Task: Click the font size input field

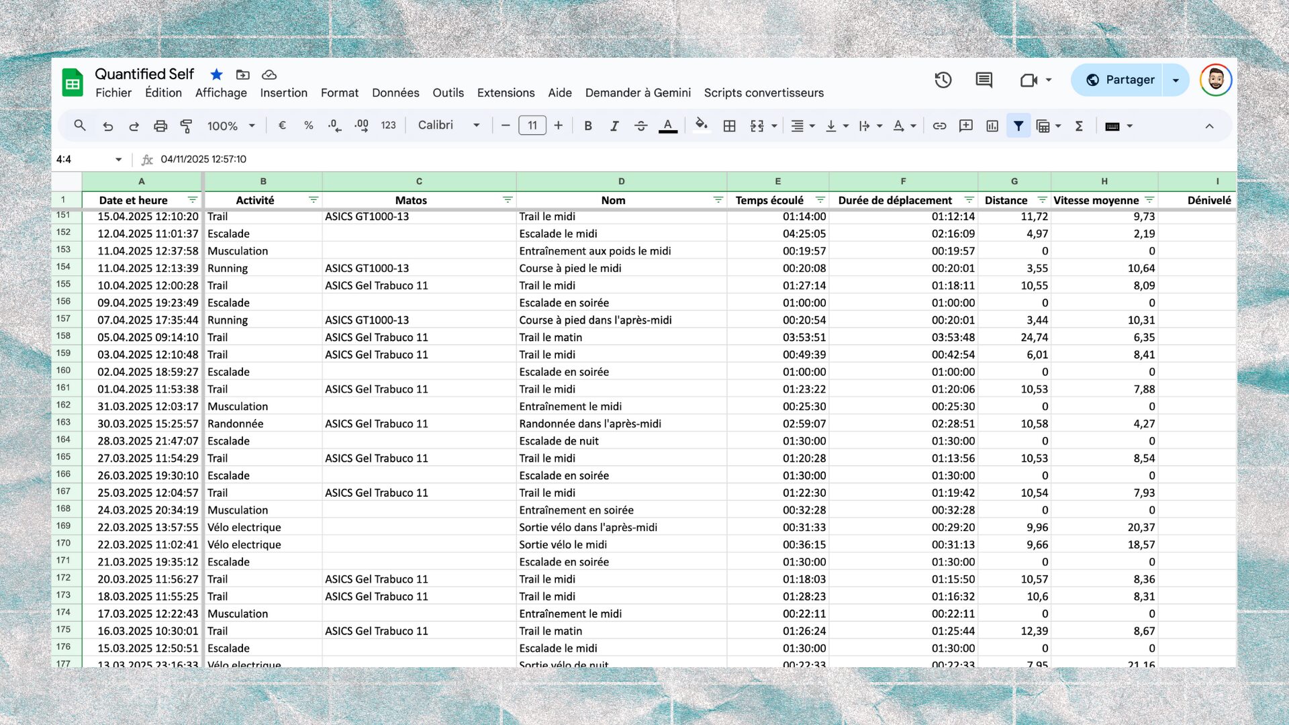Action: (532, 126)
